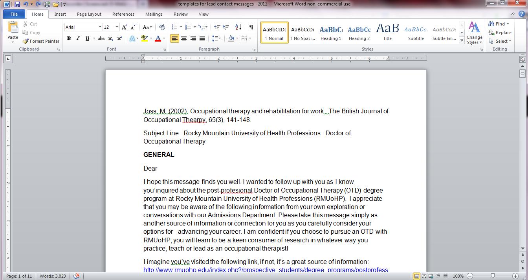
Task: Switch to the Mailings ribbon tab
Action: coord(154,14)
